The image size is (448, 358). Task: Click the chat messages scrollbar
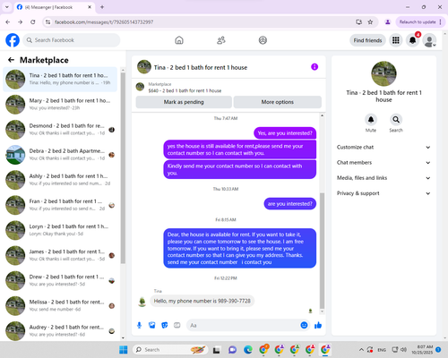pos(322,251)
